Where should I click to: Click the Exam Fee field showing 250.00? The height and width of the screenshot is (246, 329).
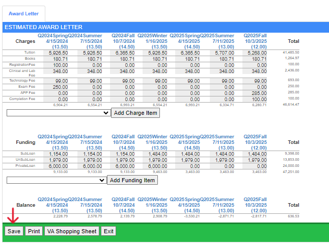(x=61, y=87)
